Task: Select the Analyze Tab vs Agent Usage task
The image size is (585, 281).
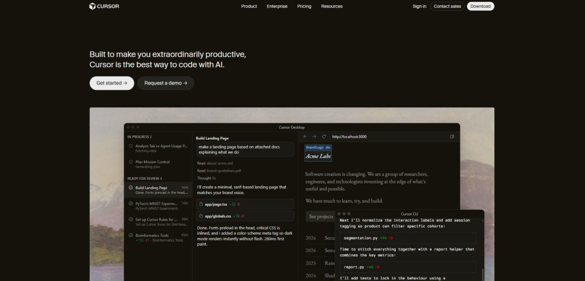Action: tap(158, 148)
